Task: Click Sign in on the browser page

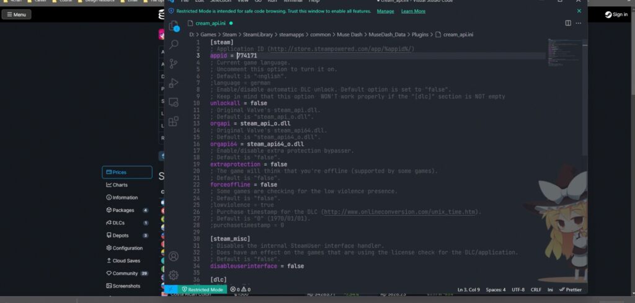Action: click(x=616, y=15)
